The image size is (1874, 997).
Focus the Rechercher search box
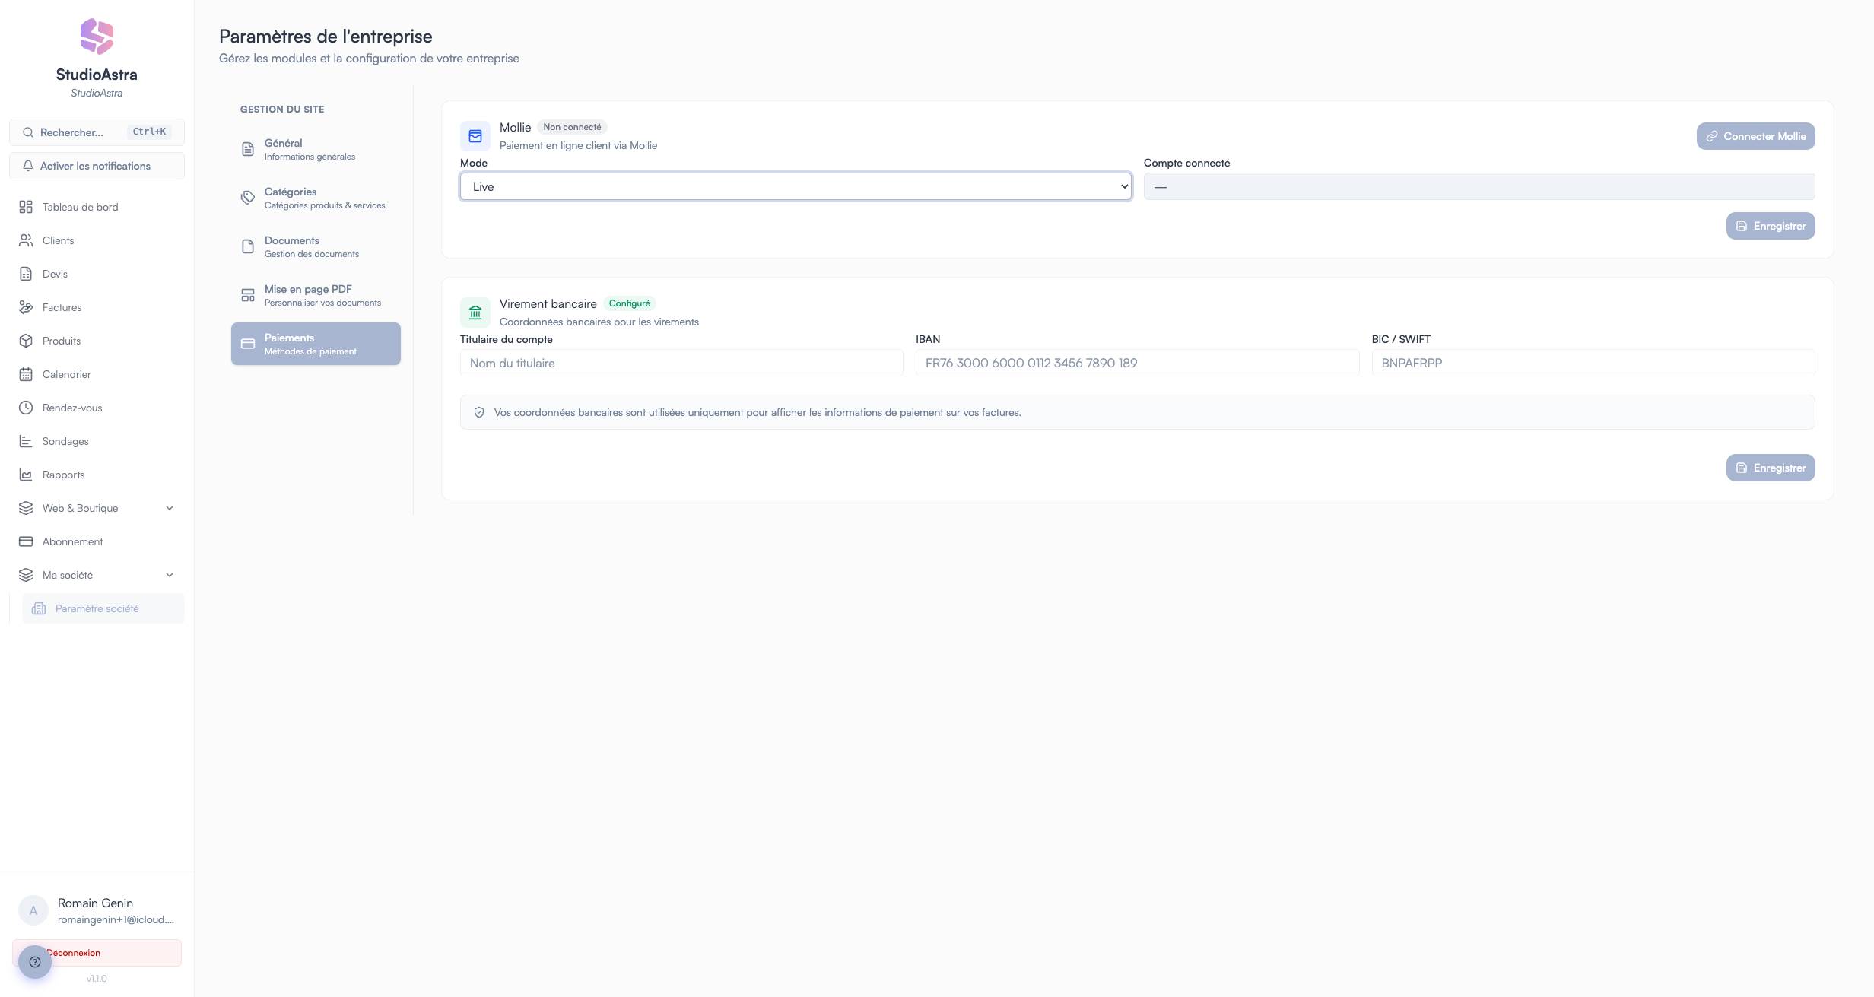click(x=97, y=132)
